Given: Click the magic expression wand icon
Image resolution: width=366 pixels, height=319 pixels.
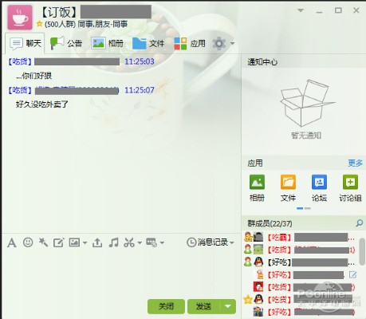Looking at the screenshot, I should (x=43, y=242).
